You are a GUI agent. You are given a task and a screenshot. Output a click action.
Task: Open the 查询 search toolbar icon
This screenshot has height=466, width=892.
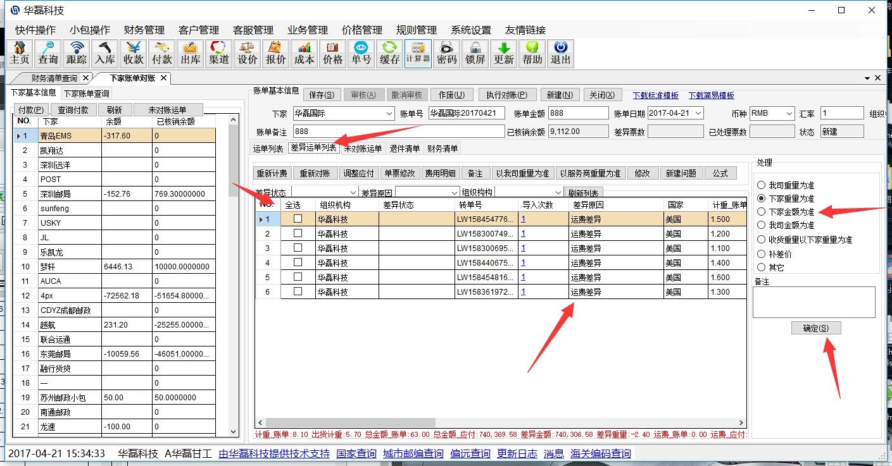tap(48, 53)
